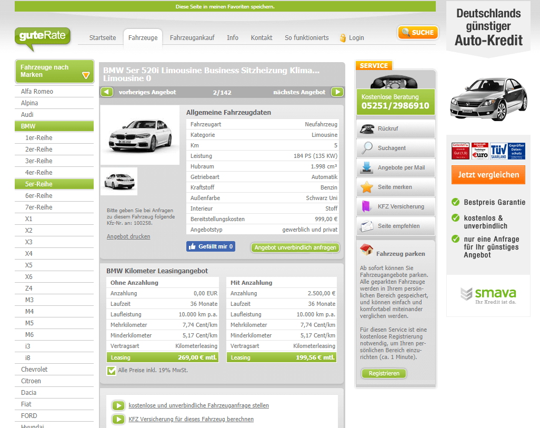The image size is (540, 428).
Task: Select FORD in the brand list
Action: (x=54, y=416)
